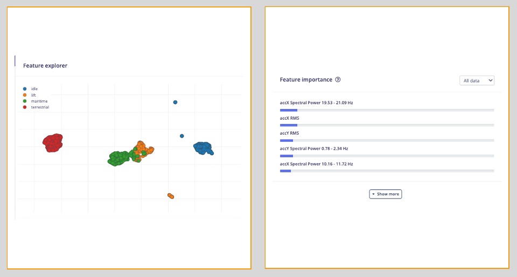Open the All data dropdown
Screen dimensions: 517x277
477,81
